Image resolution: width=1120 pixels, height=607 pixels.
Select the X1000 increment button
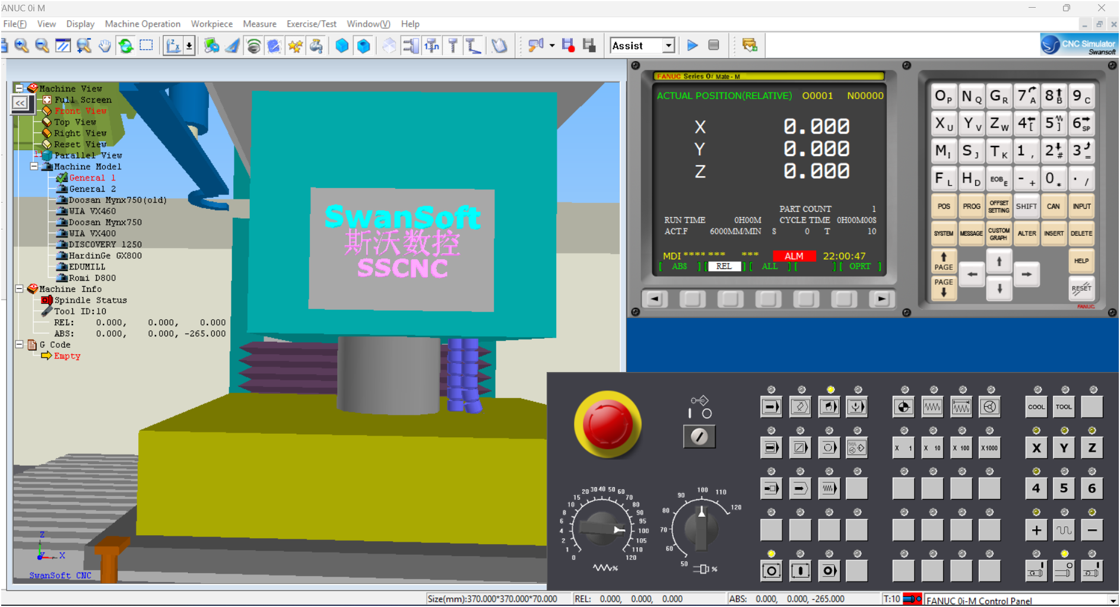[x=990, y=448]
